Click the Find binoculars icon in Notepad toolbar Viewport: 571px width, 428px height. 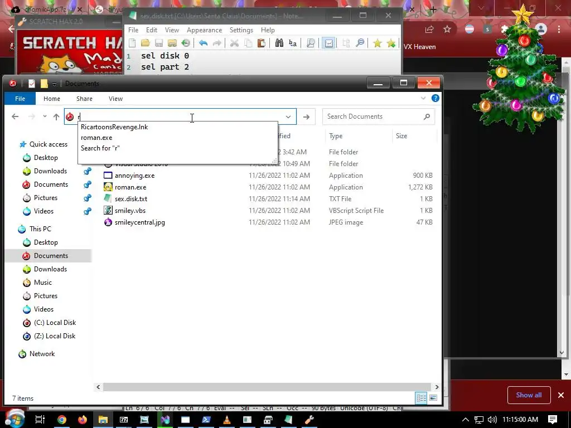pyautogui.click(x=279, y=43)
